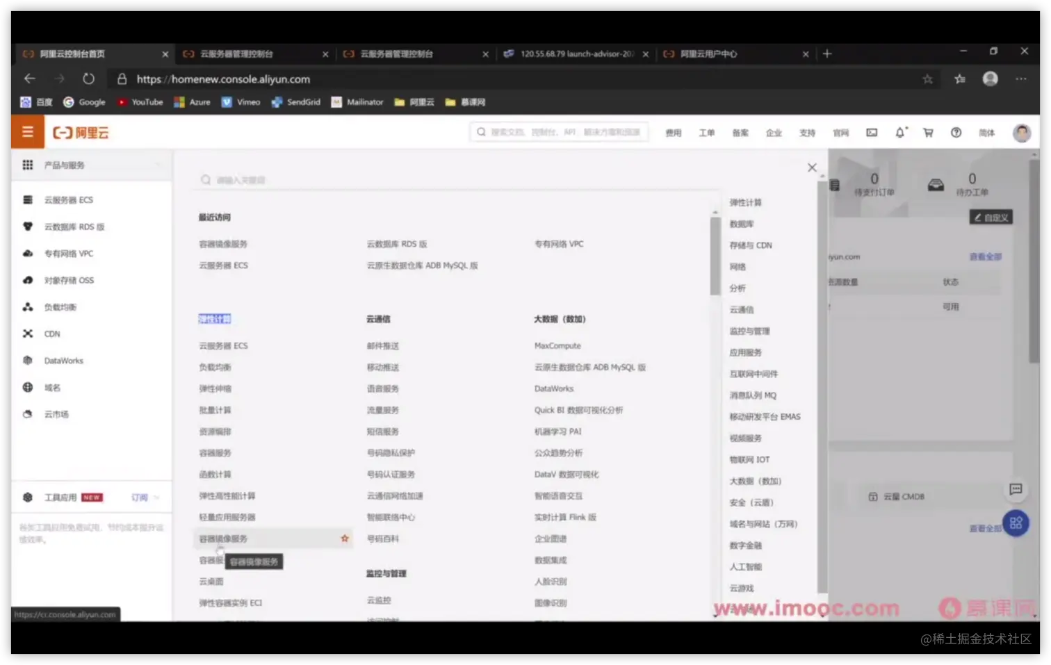Open the help question mark icon
The height and width of the screenshot is (665, 1051).
click(956, 133)
